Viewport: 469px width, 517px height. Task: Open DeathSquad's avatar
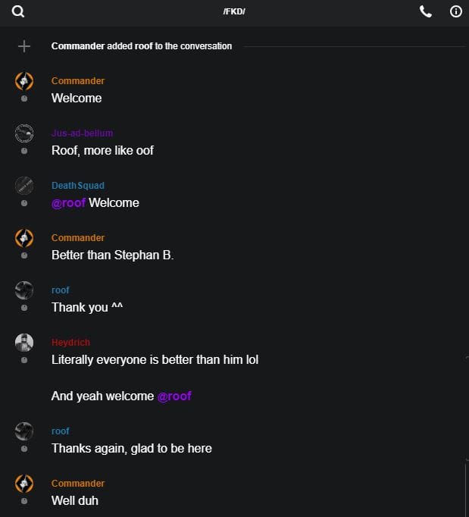pyautogui.click(x=24, y=186)
